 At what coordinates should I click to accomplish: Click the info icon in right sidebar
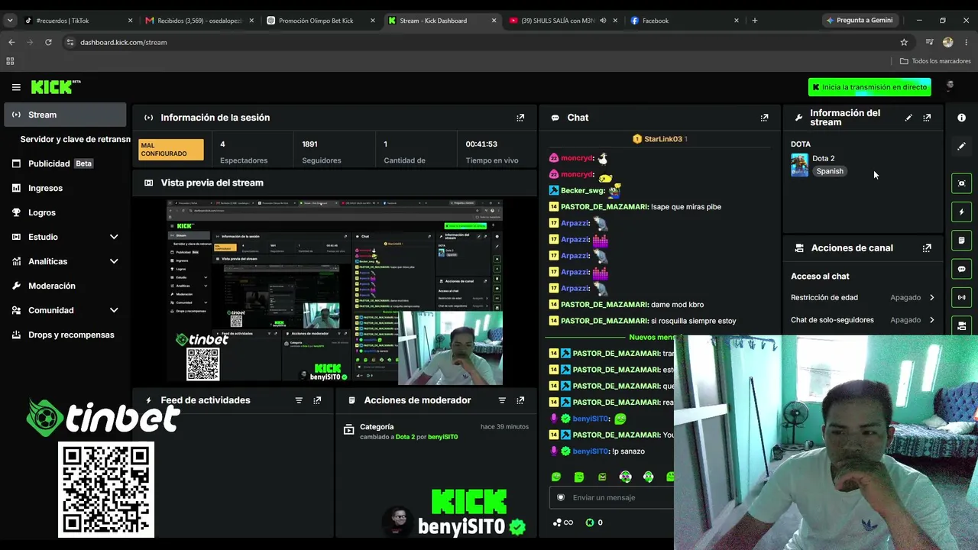[x=961, y=118]
